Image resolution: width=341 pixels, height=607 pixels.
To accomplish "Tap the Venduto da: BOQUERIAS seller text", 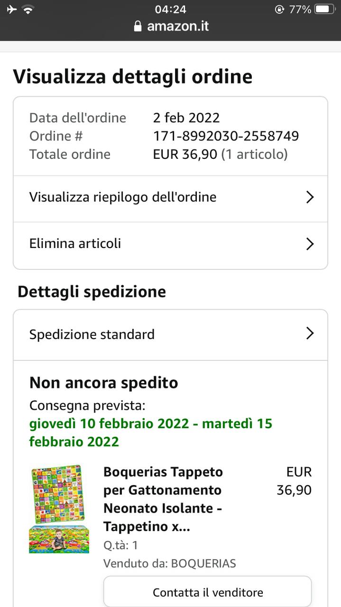I will pos(170,563).
